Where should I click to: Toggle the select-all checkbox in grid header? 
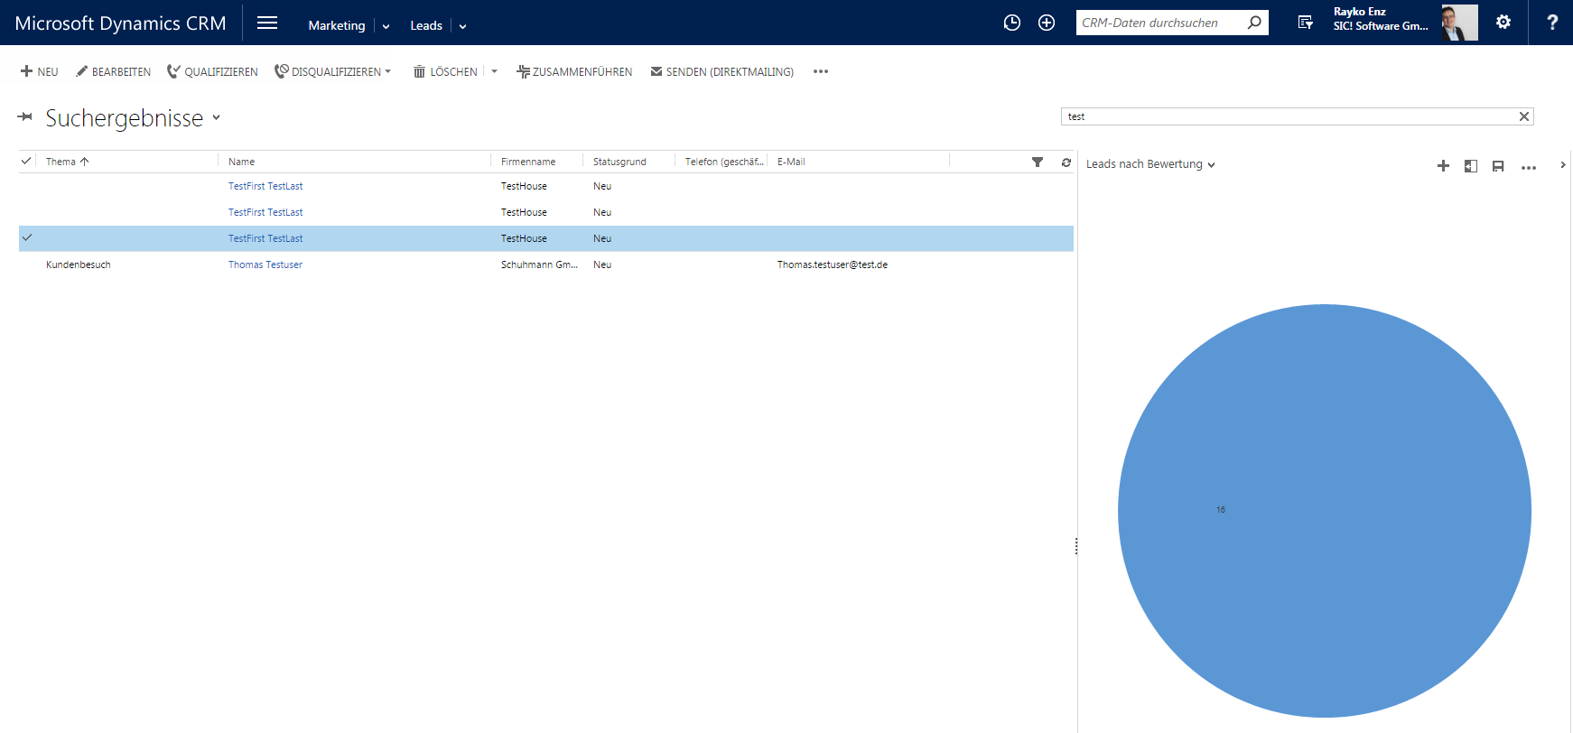tap(26, 161)
